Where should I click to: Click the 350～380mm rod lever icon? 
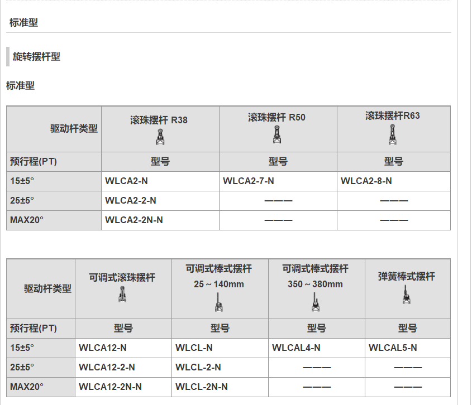click(315, 302)
